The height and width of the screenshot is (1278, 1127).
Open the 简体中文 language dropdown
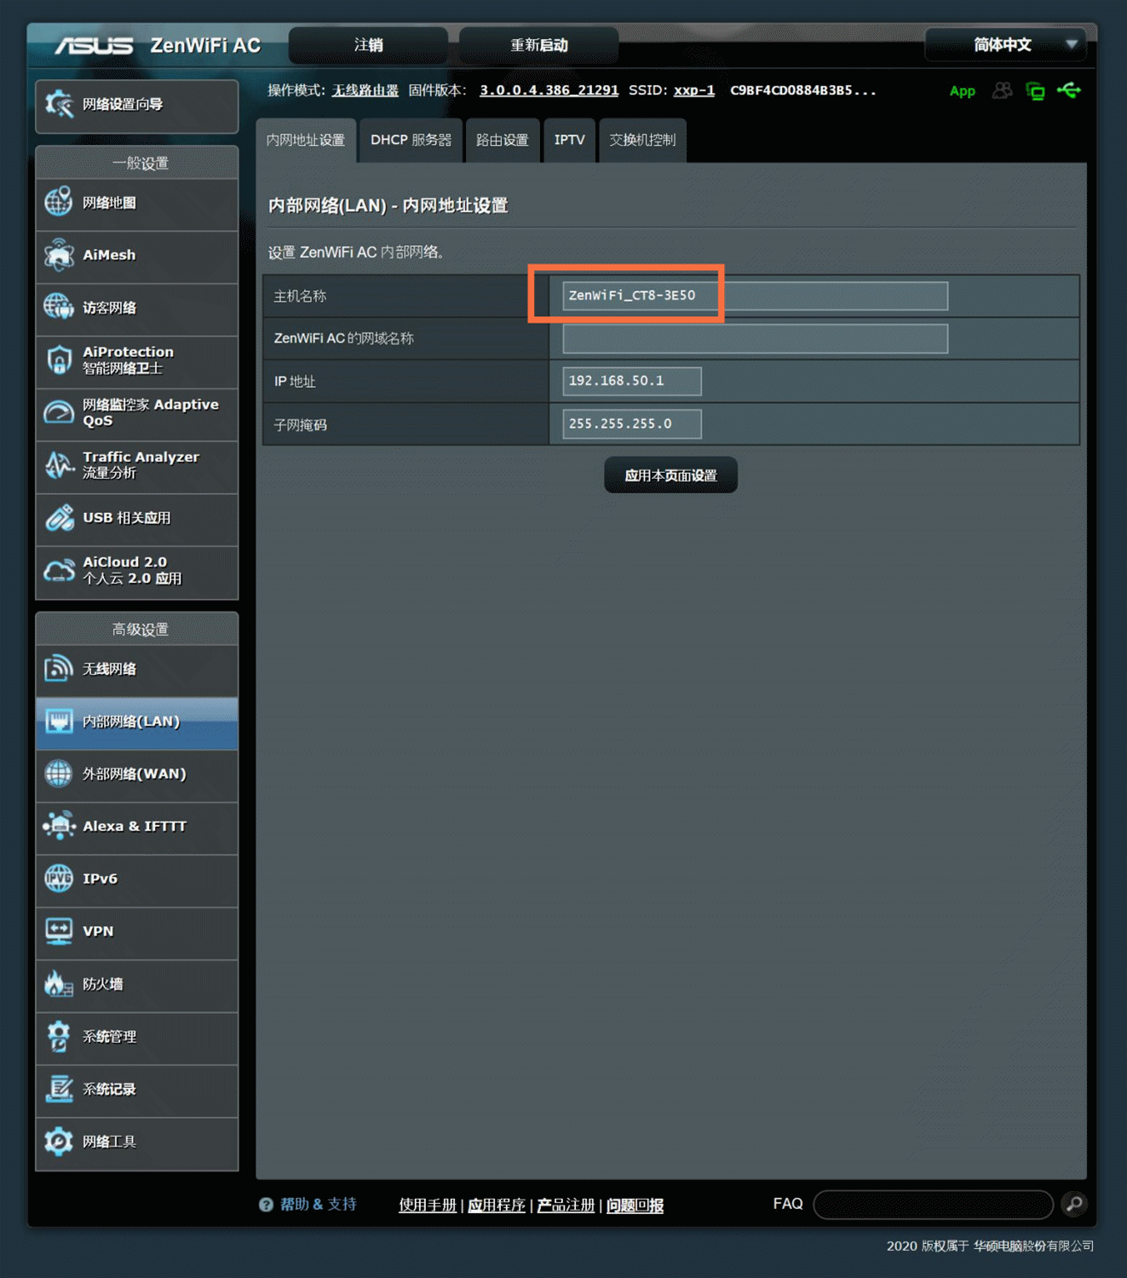(x=1005, y=45)
